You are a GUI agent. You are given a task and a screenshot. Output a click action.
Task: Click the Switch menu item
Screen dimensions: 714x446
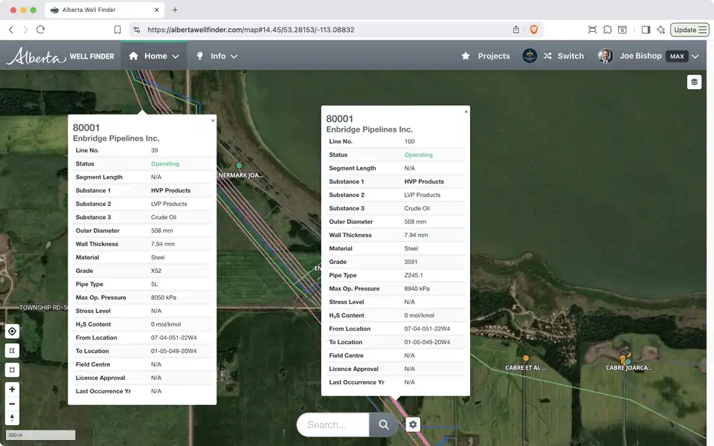tap(563, 56)
